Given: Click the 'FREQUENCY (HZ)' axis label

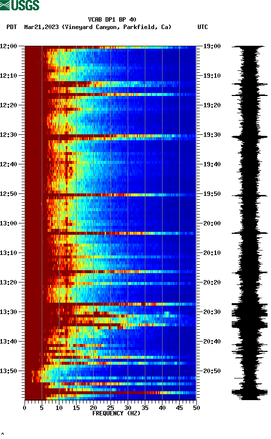Looking at the screenshot, I should click(116, 413).
